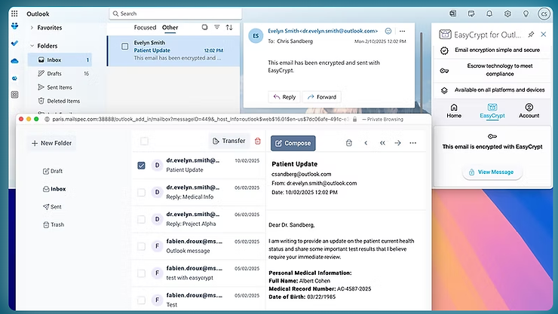The height and width of the screenshot is (314, 558).
Task: Click View Message in the EasyCrypt pane
Action: pyautogui.click(x=492, y=172)
